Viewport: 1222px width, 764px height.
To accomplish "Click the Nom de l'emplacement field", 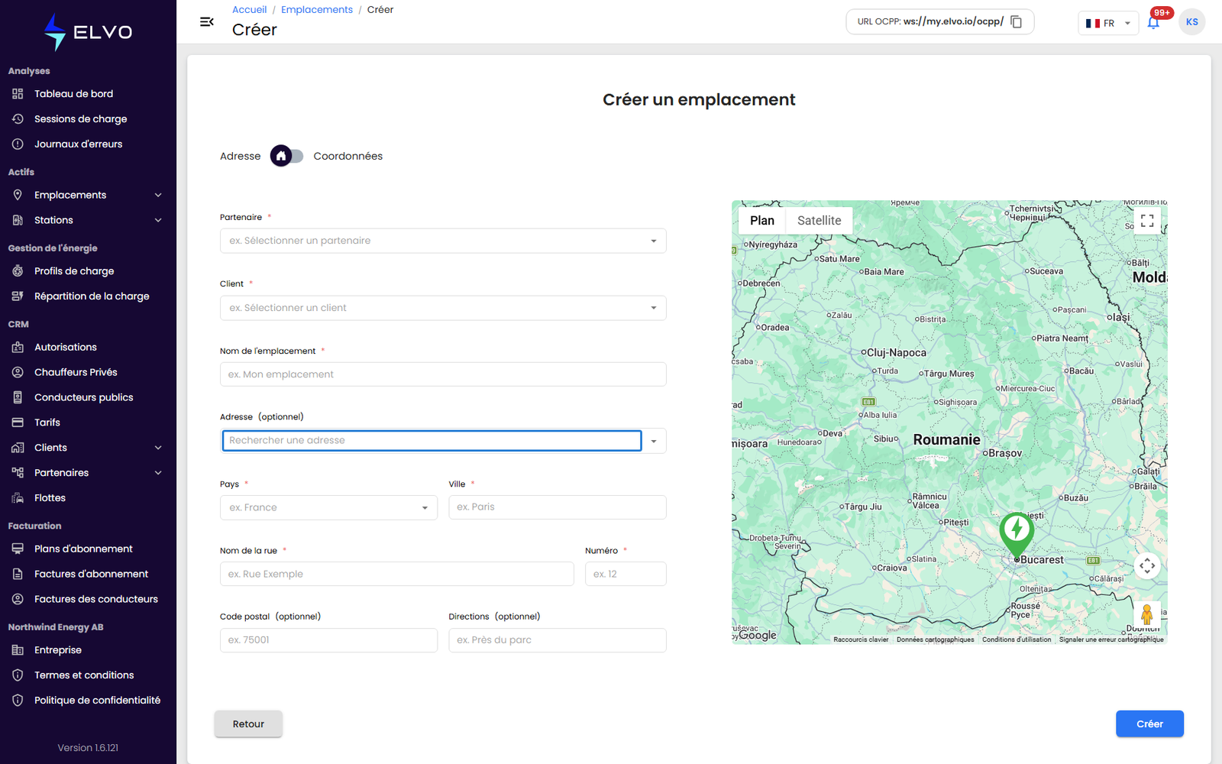I will point(443,374).
